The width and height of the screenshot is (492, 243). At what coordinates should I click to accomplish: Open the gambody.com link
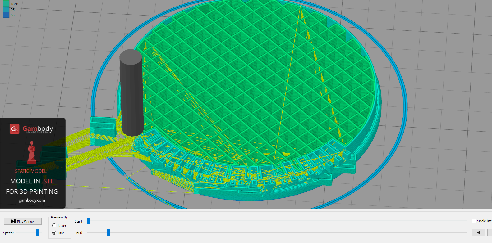[32, 200]
